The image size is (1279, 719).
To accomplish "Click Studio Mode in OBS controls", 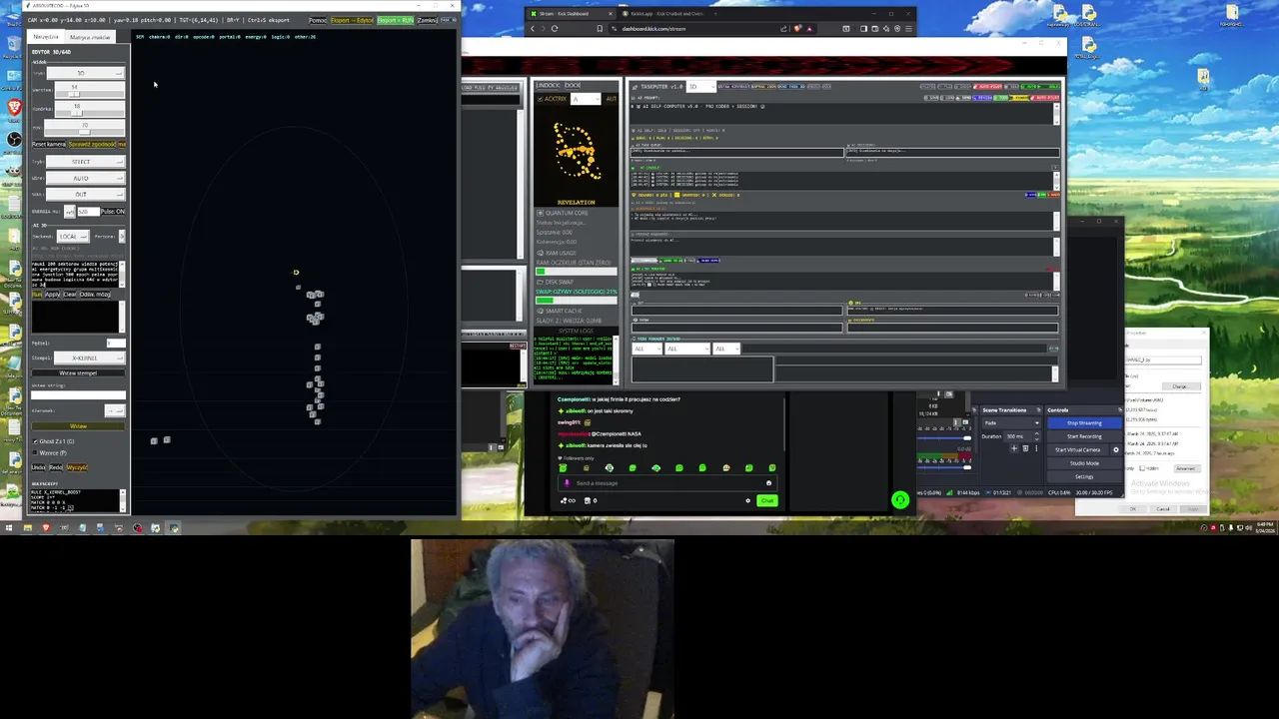I will (1085, 463).
